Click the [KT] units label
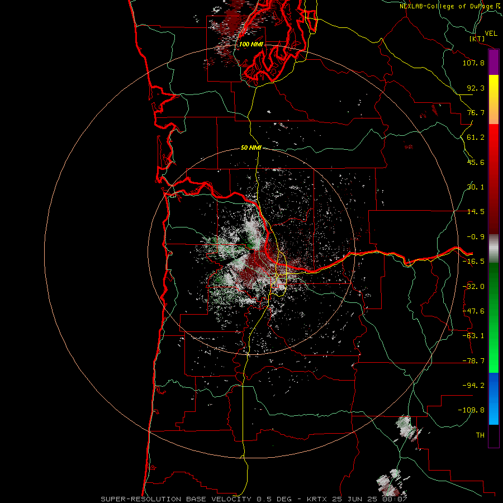 [477, 39]
